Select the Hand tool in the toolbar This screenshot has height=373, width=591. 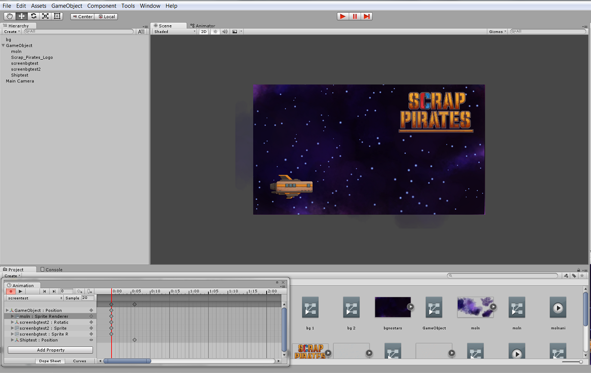[10, 16]
